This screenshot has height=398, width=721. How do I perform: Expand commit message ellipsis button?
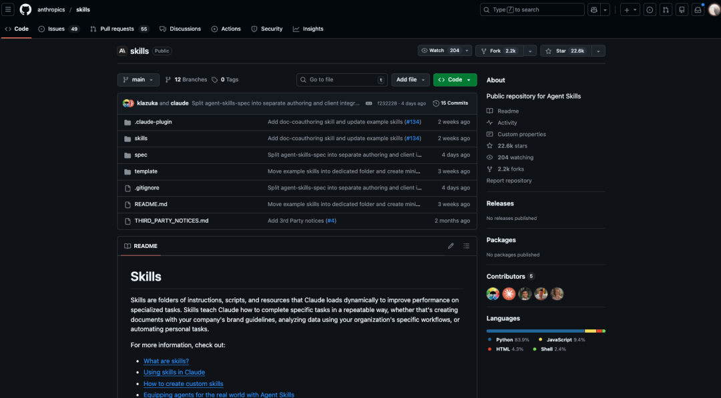tap(369, 103)
